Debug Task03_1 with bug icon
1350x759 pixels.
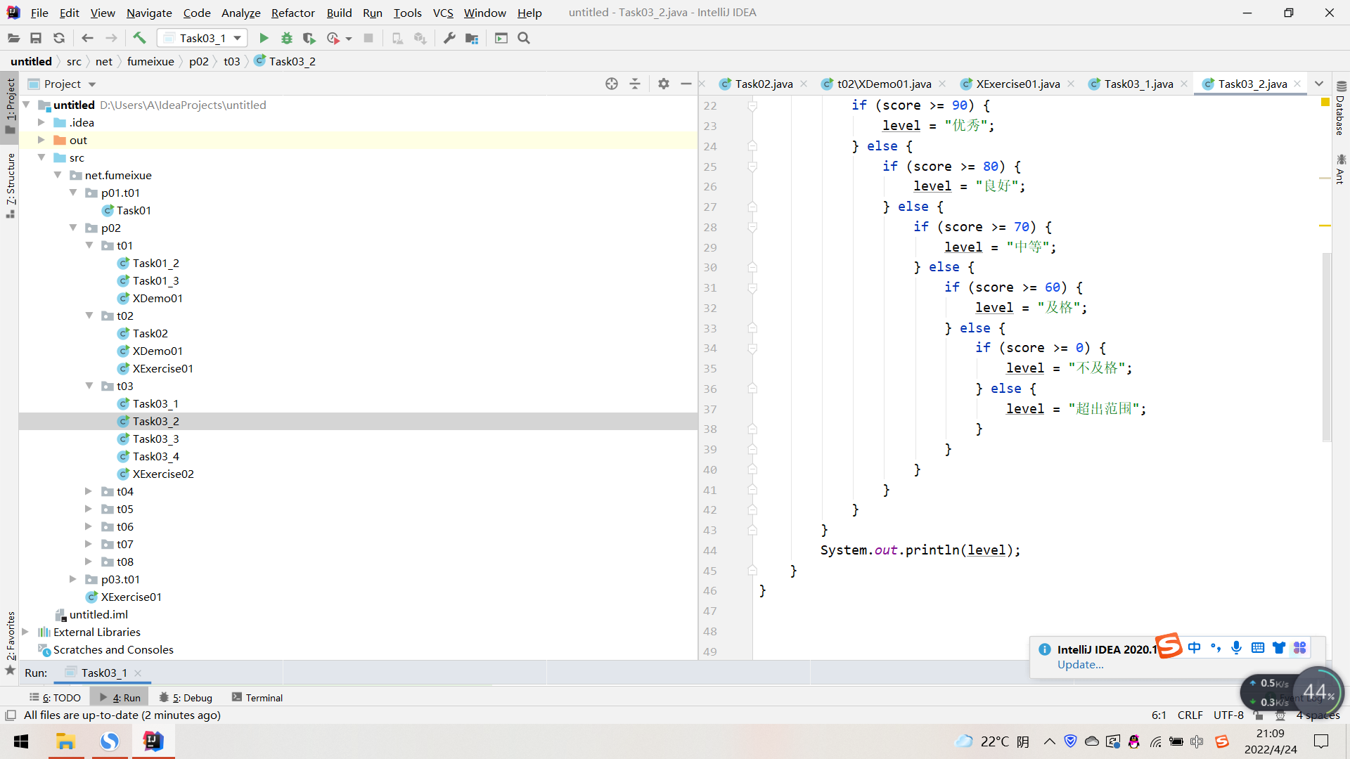(287, 38)
